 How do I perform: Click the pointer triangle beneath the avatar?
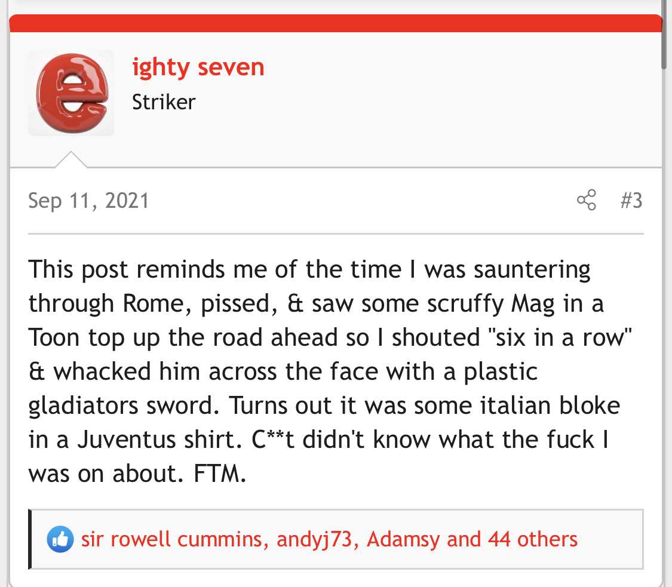point(71,159)
